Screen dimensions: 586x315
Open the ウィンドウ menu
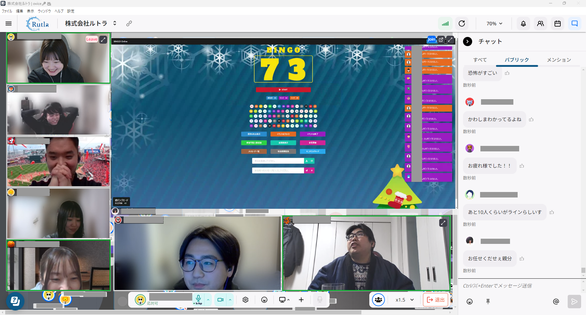pos(44,11)
